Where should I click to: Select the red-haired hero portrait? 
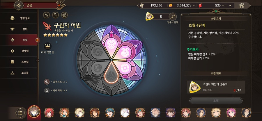49,113
